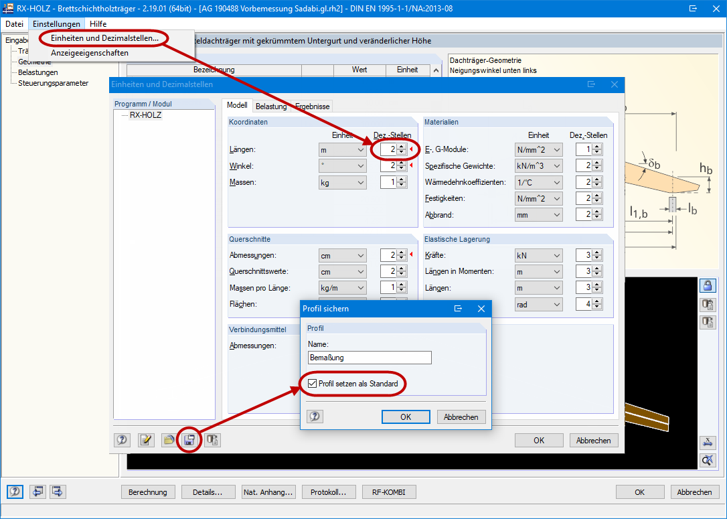Click help icon in Profil sichern dialog
Image resolution: width=727 pixels, height=519 pixels.
coord(315,417)
